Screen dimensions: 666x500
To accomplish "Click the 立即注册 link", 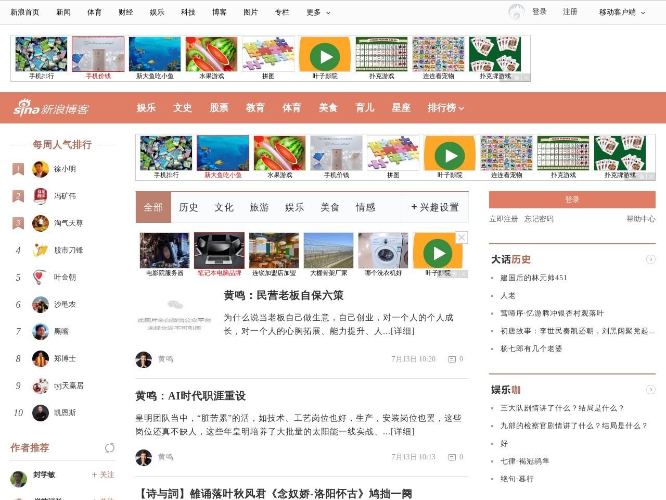I will coord(504,219).
